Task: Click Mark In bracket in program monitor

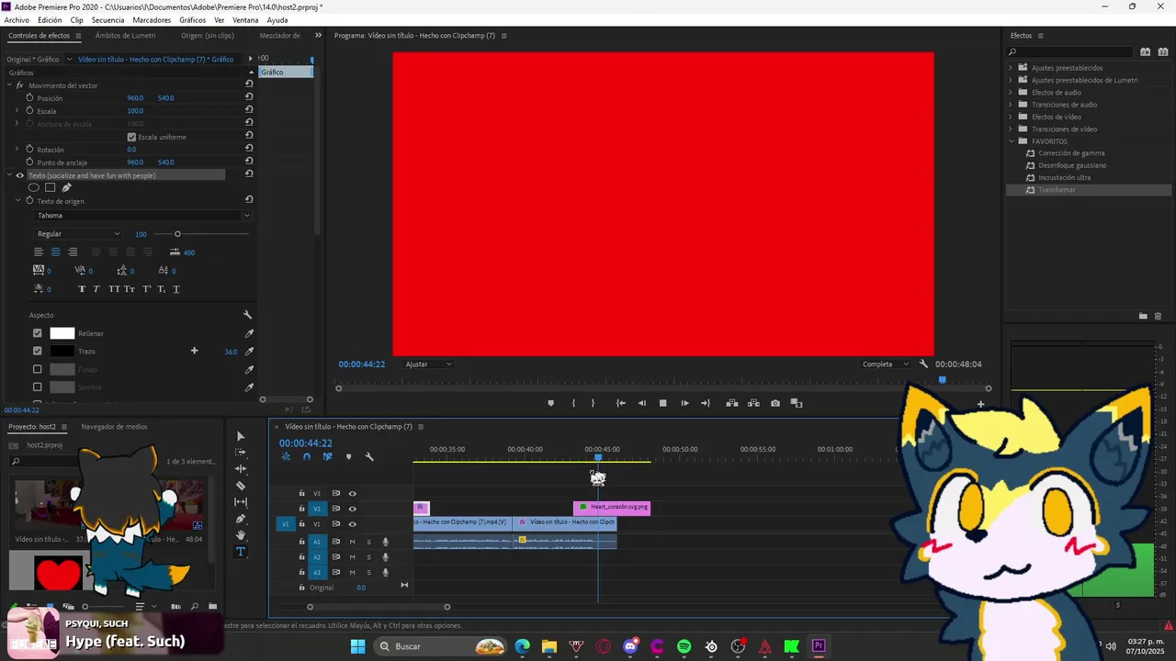Action: pyautogui.click(x=573, y=403)
